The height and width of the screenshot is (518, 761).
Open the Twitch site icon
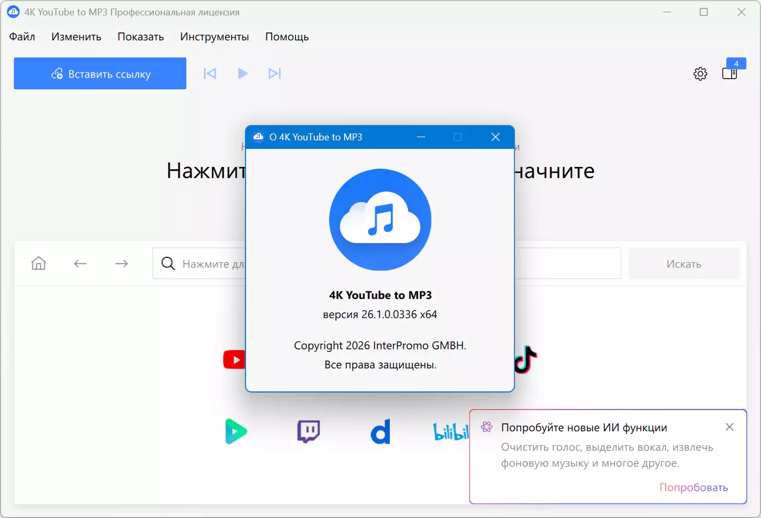(x=308, y=431)
